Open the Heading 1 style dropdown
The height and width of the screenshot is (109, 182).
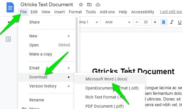(88, 22)
